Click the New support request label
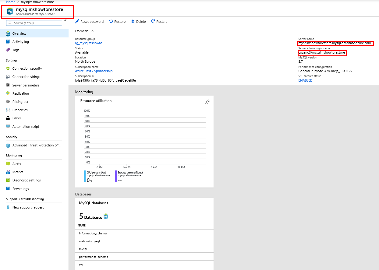Screen dimensions: 379x270 (28, 207)
